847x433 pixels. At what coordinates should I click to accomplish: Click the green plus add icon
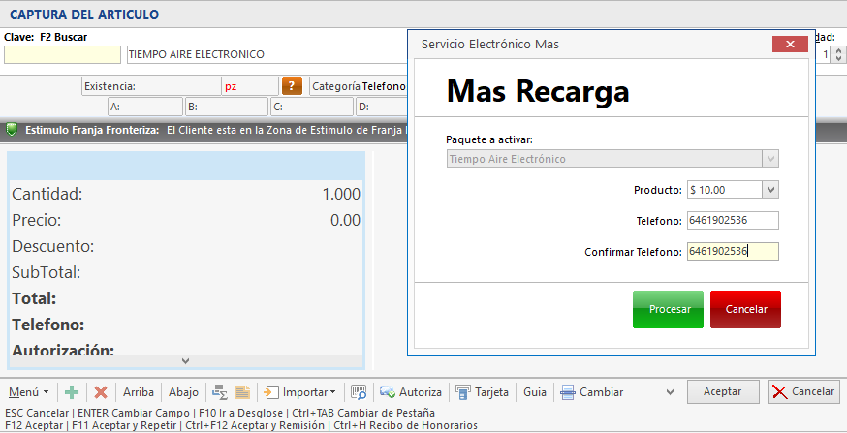pos(72,392)
